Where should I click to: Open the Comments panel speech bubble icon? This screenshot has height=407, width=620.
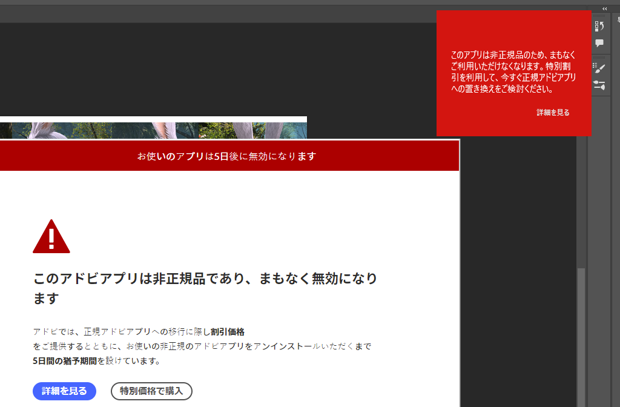[599, 43]
